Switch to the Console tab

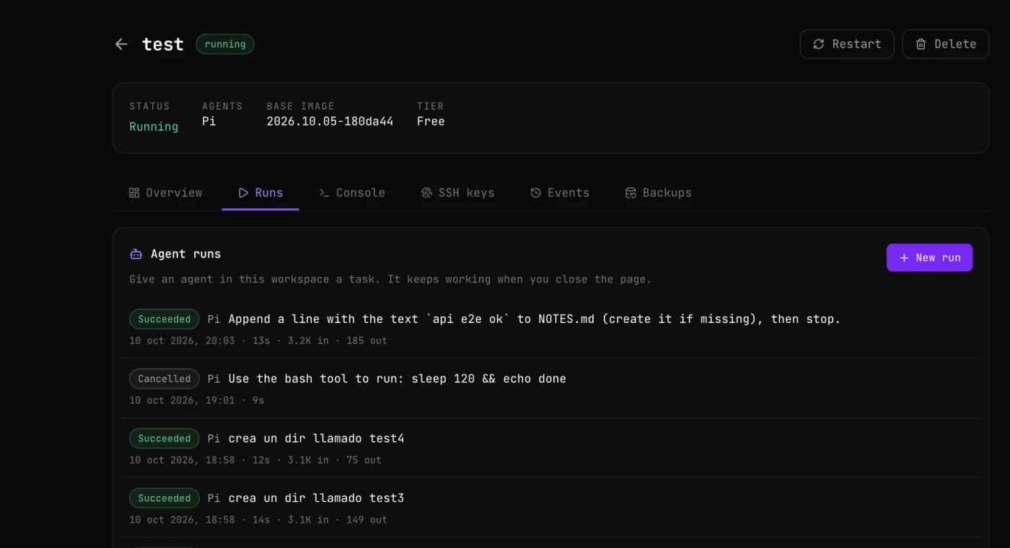(352, 193)
